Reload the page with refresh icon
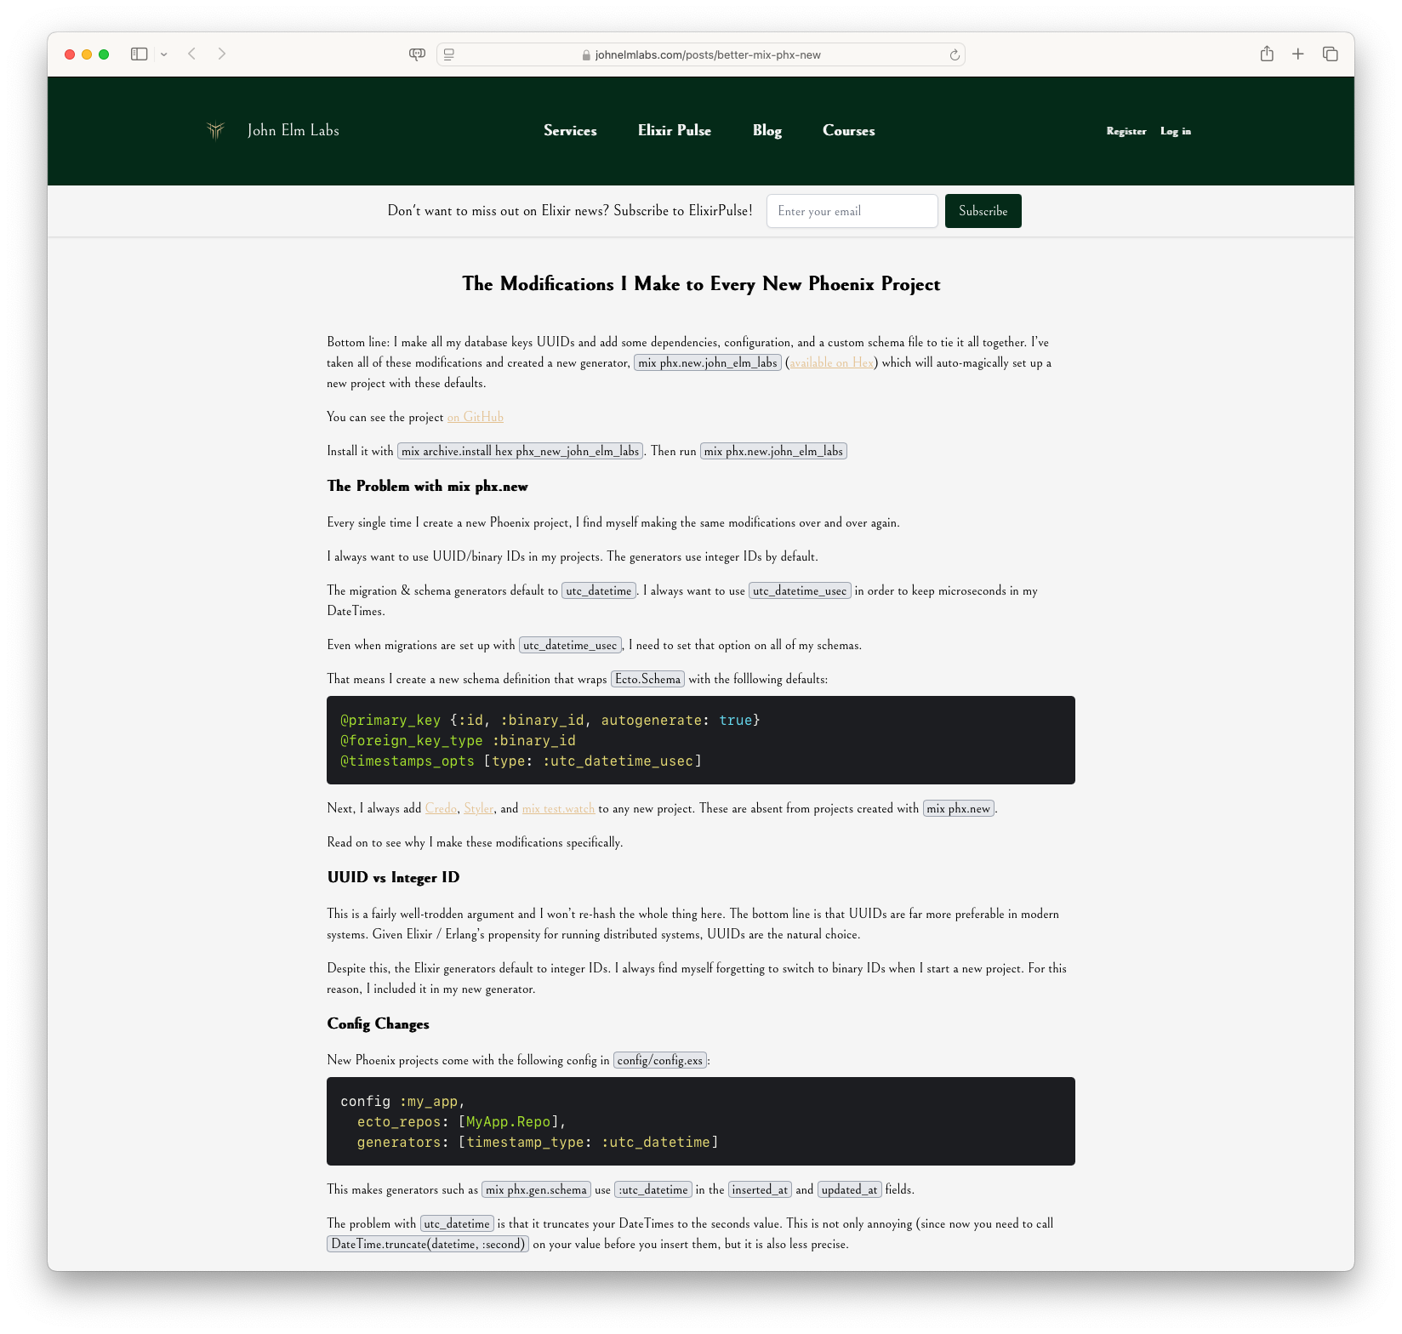 click(x=955, y=55)
